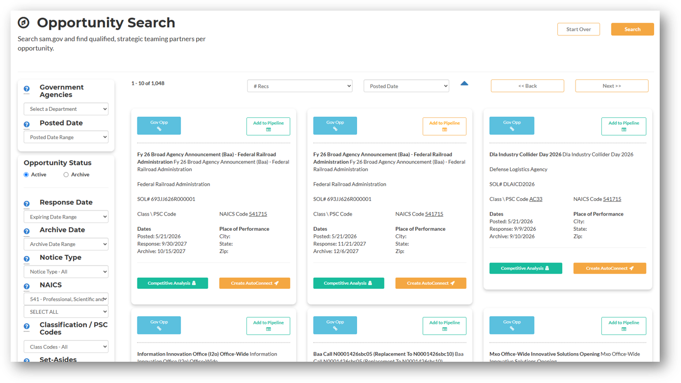The width and height of the screenshot is (681, 383).
Task: Click 'Archive: 12/6/2027' date text
Action: [335, 251]
